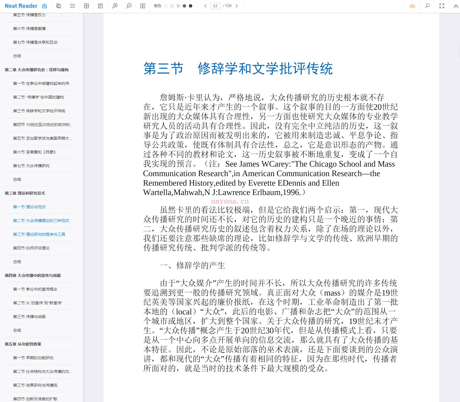Click the Neat Reader logo
460x402 pixels.
pos(21,6)
